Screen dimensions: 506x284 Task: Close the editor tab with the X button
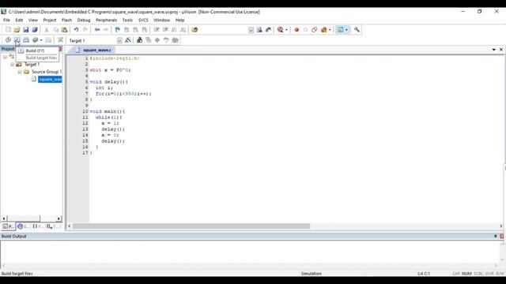coord(500,50)
